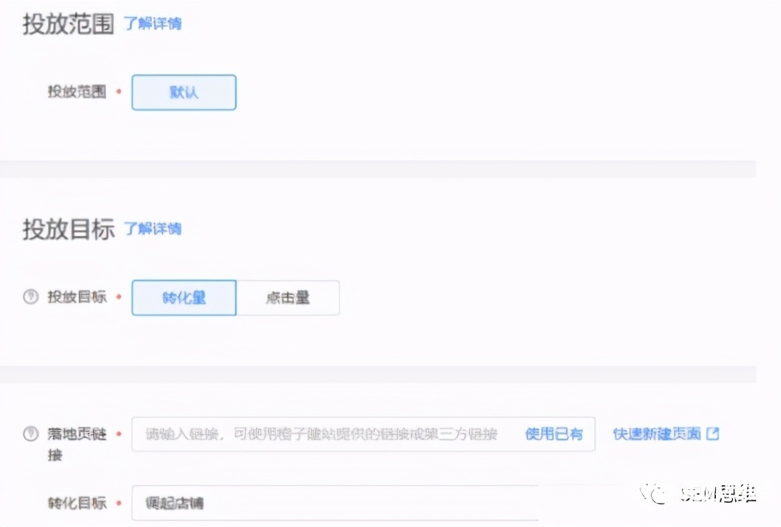Choose 点击量 as the delivery goal
This screenshot has width=781, height=527.
pyautogui.click(x=288, y=298)
